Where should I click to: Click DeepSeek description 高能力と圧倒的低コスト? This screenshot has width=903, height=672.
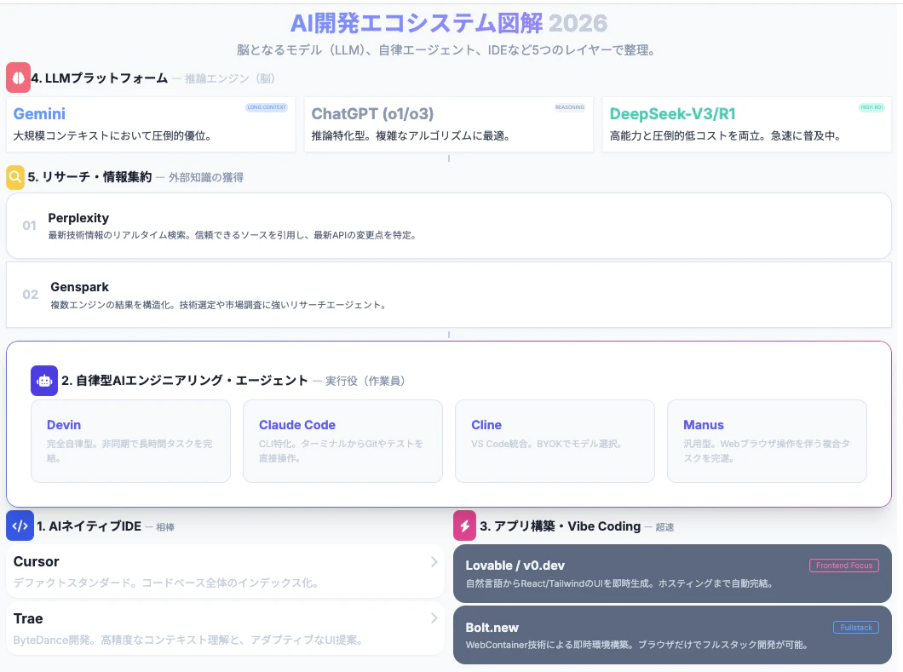pyautogui.click(x=726, y=136)
